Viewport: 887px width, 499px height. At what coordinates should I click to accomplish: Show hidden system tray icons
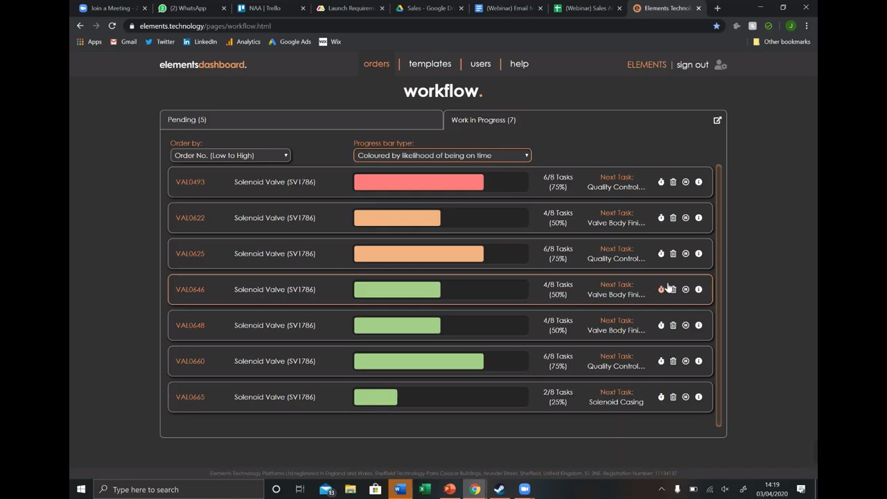[661, 489]
